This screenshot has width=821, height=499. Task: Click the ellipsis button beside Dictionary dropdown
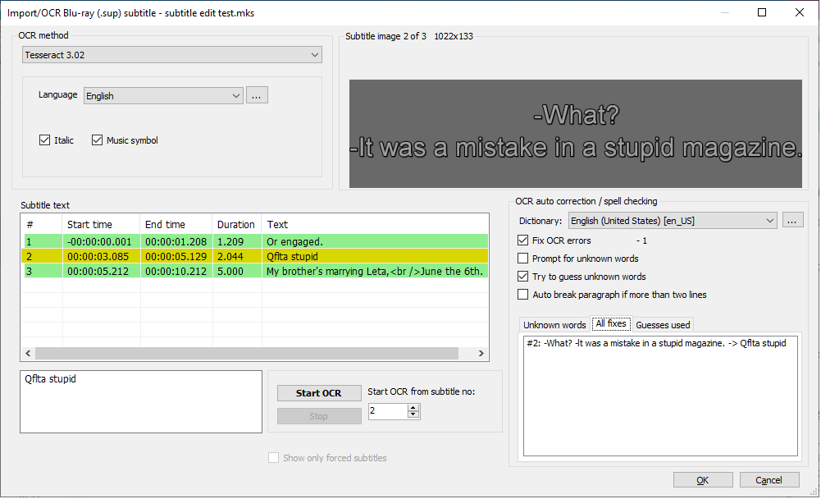tap(792, 221)
